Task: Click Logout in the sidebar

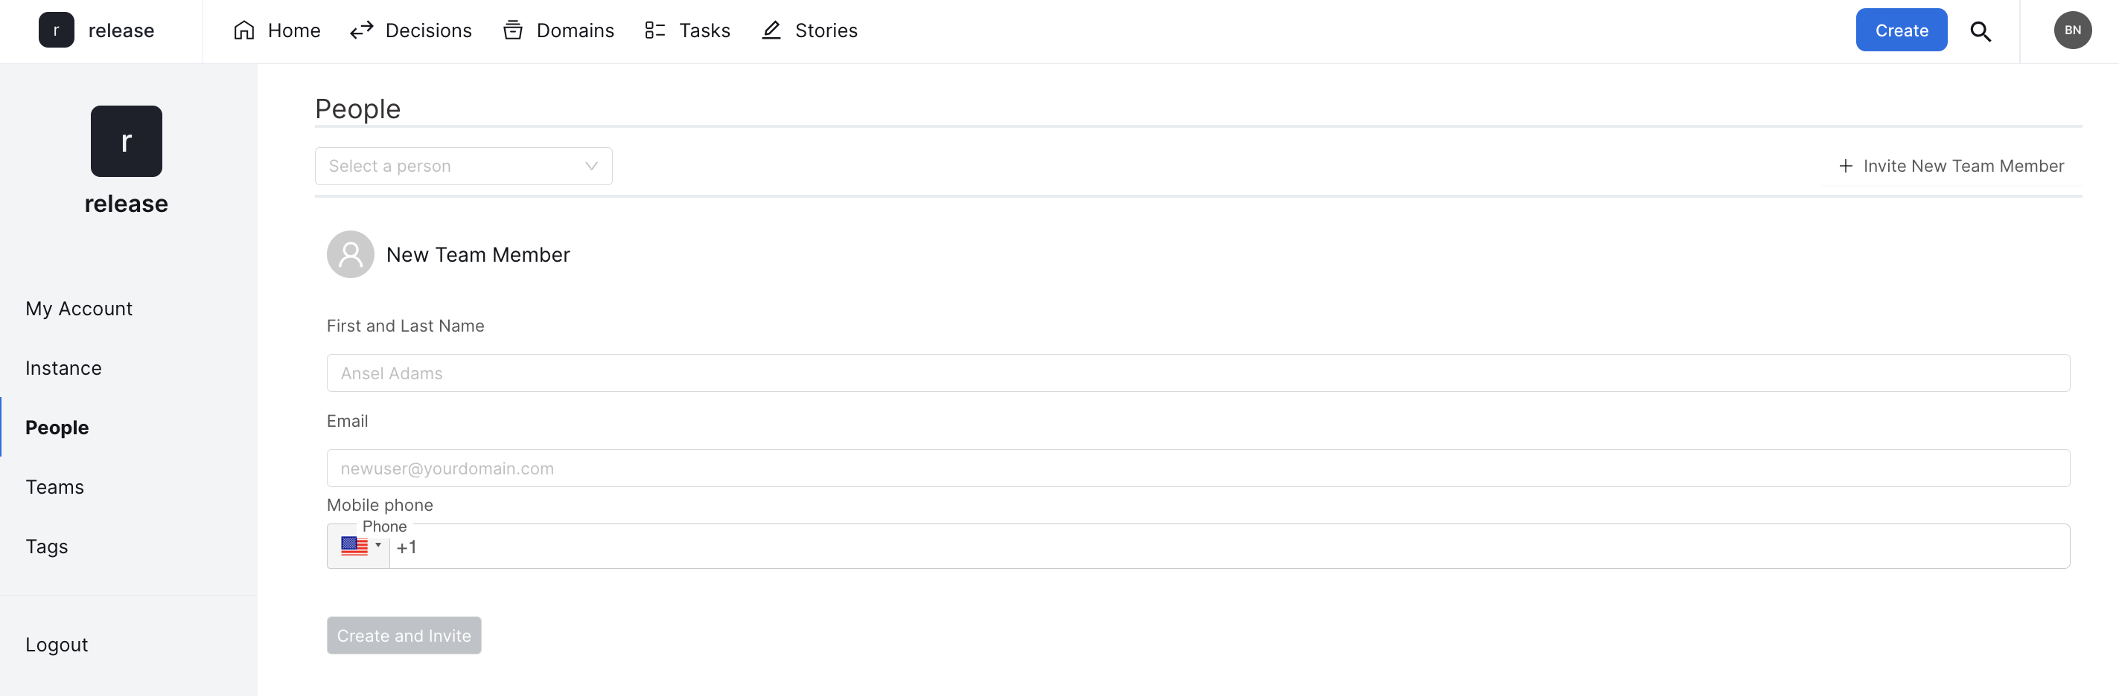Action: 57,645
